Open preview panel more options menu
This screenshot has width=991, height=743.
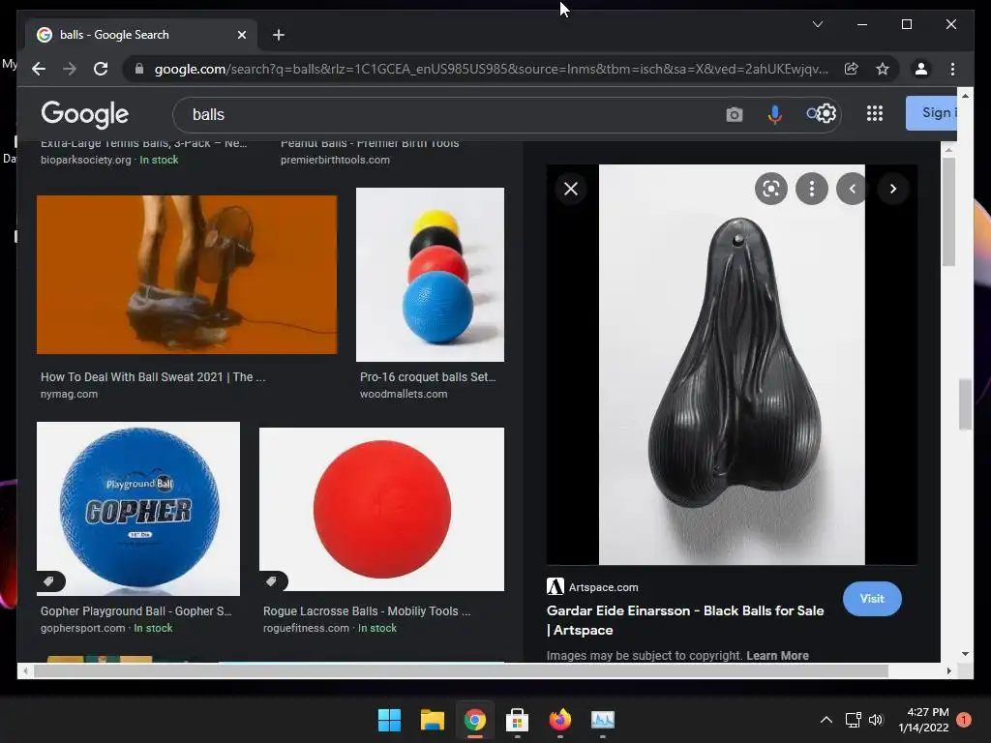click(812, 189)
